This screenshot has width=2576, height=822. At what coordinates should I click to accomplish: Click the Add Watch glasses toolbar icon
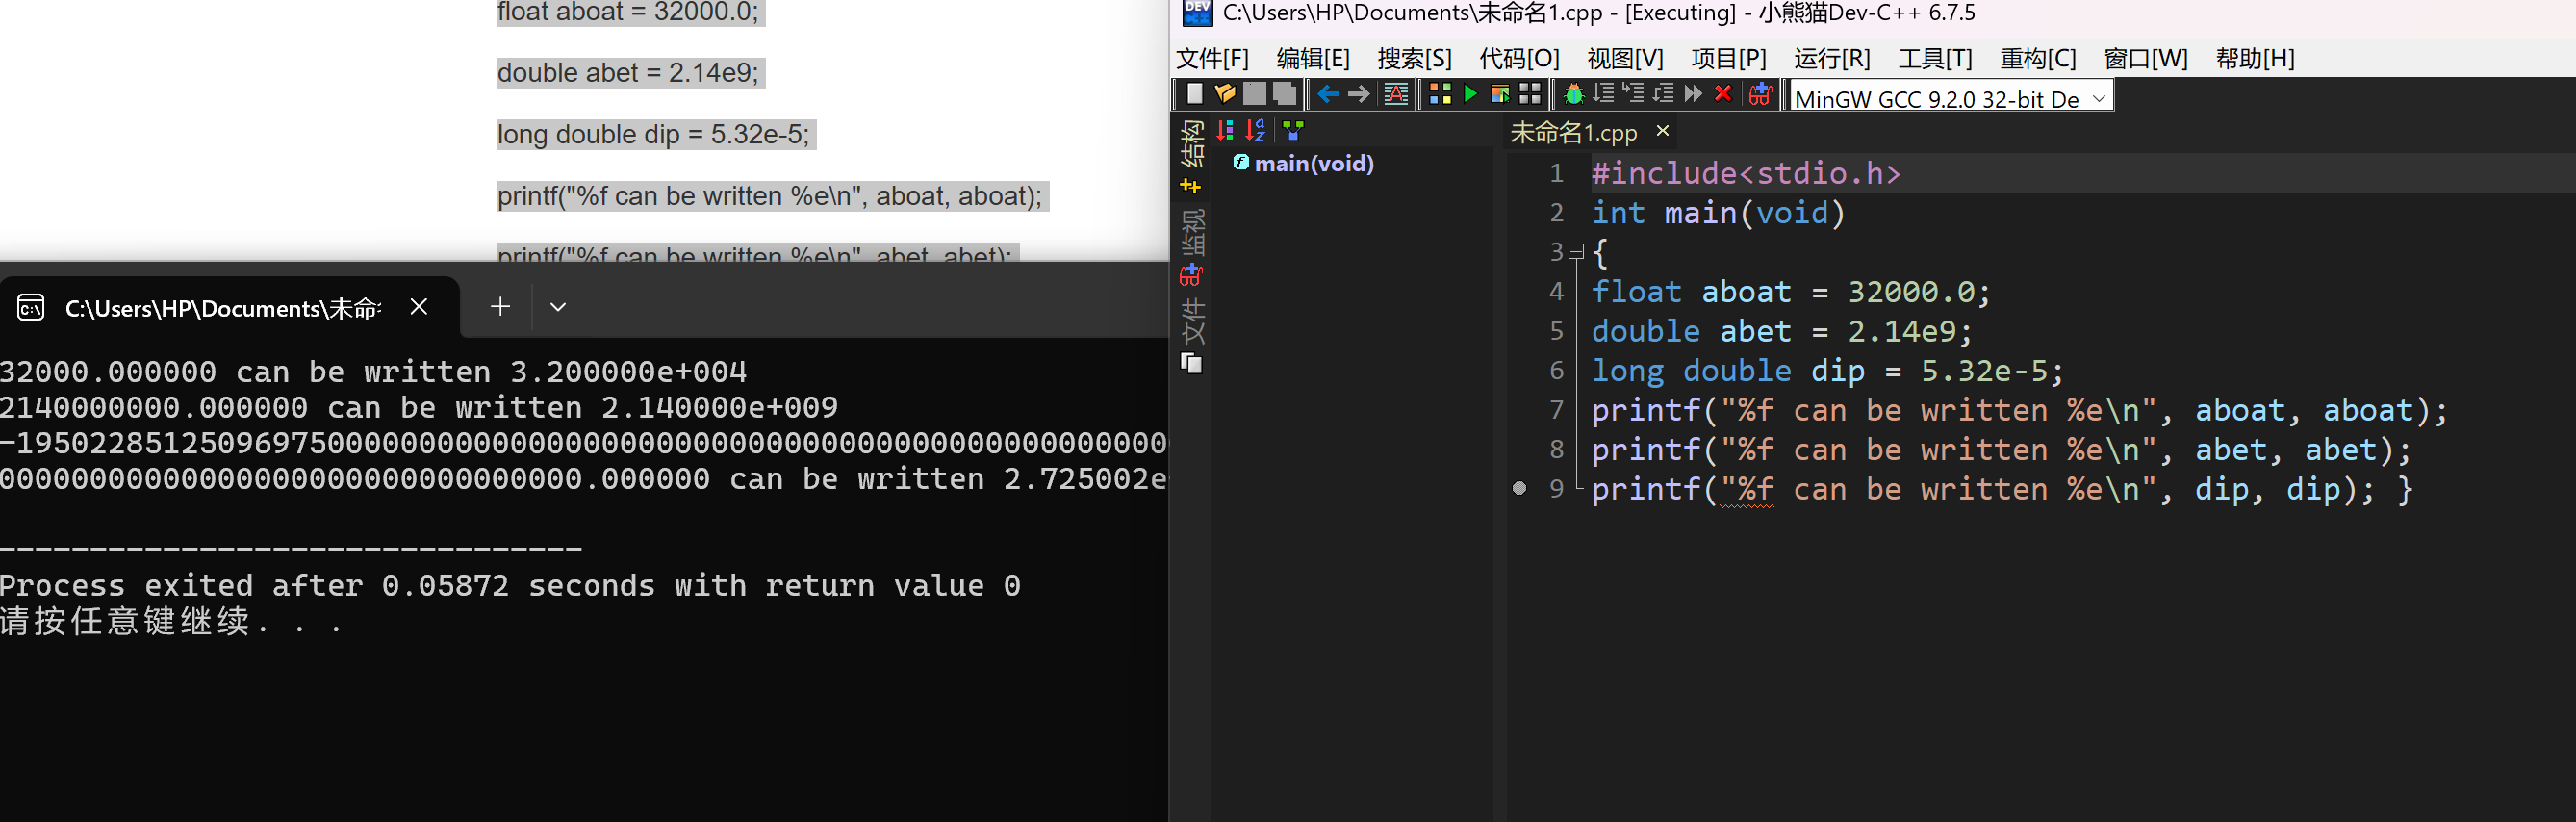tap(1761, 94)
